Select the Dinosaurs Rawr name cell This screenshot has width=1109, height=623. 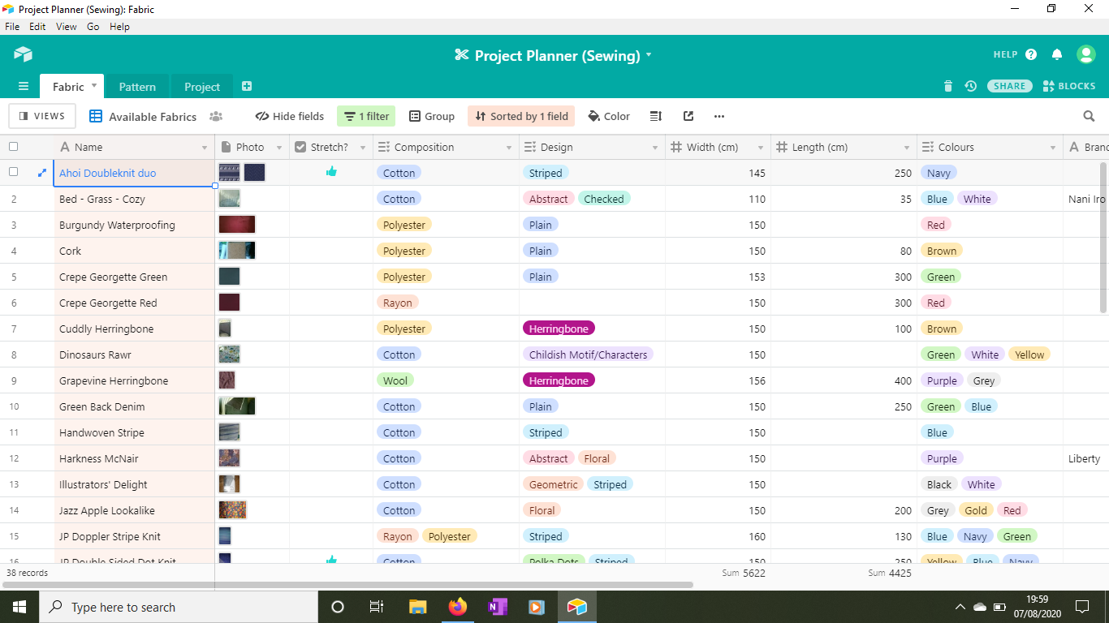click(134, 354)
